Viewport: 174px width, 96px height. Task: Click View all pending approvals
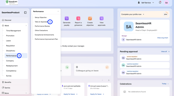[165, 51]
